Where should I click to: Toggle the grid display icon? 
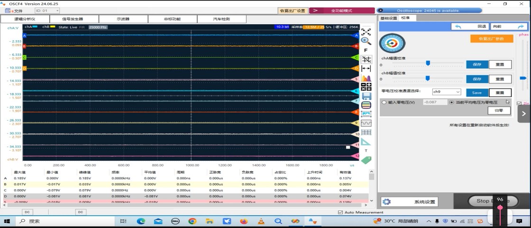point(366,60)
